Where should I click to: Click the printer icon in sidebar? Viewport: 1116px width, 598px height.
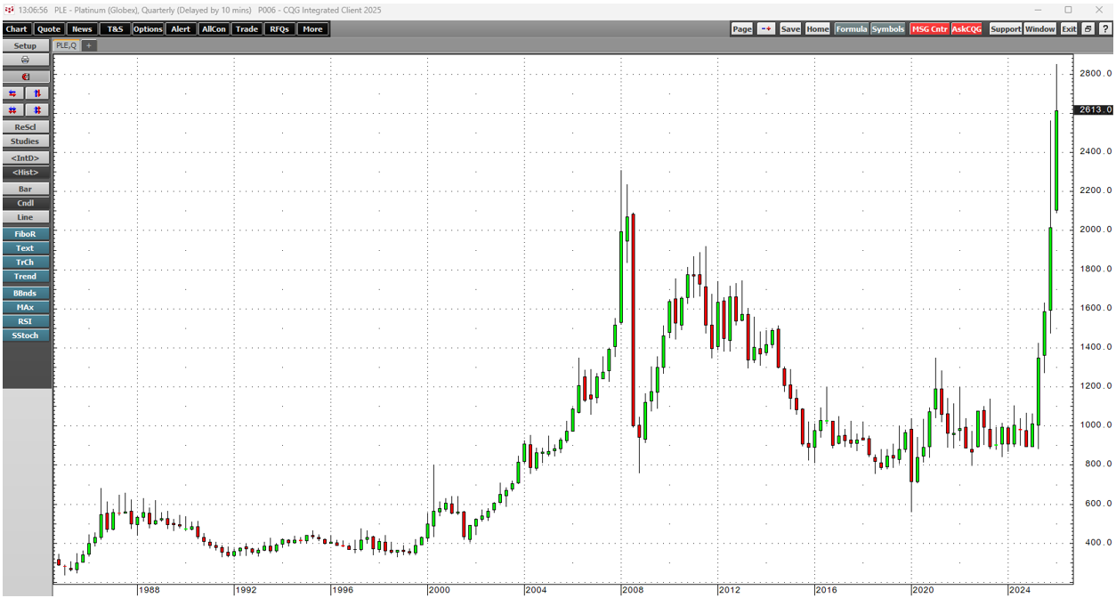click(25, 60)
